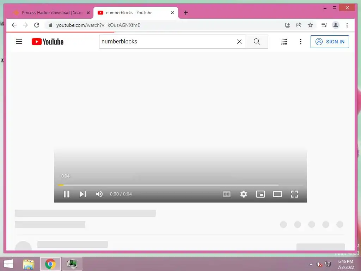This screenshot has height=271, width=361.
Task: Open Chrome profile avatar
Action: [x=336, y=25]
